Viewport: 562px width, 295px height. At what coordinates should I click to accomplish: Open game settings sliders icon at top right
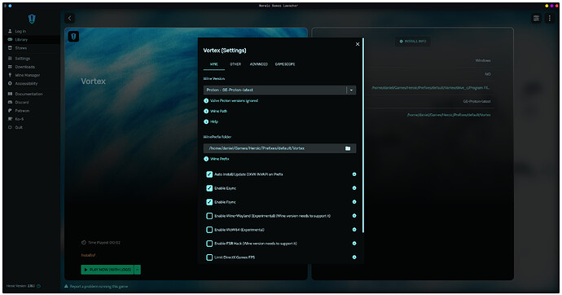point(536,18)
